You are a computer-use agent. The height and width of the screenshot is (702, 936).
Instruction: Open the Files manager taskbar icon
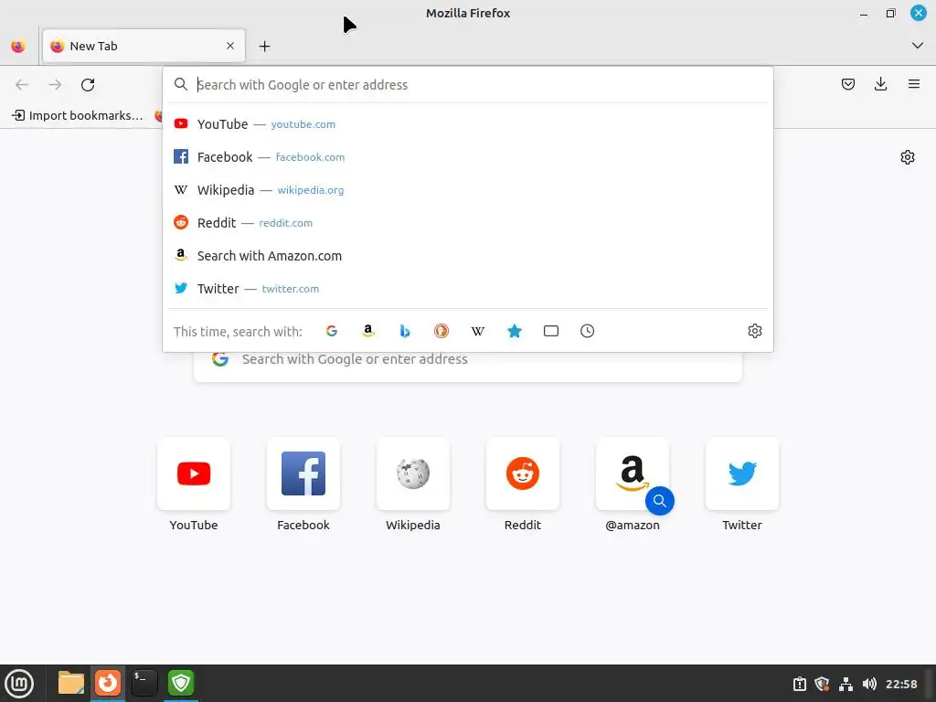pyautogui.click(x=71, y=682)
